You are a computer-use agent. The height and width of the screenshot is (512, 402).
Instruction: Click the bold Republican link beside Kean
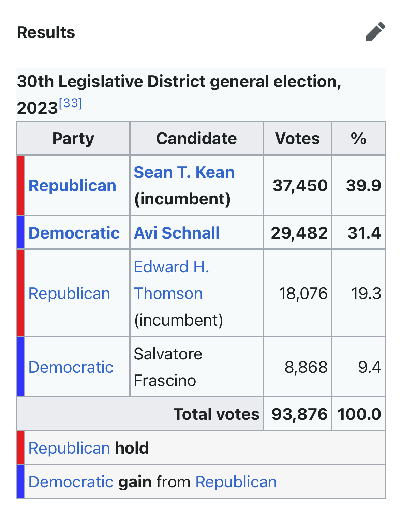point(72,186)
